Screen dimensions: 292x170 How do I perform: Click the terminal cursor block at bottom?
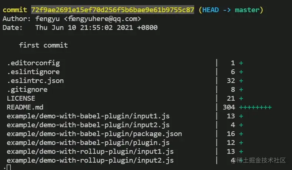9,167
